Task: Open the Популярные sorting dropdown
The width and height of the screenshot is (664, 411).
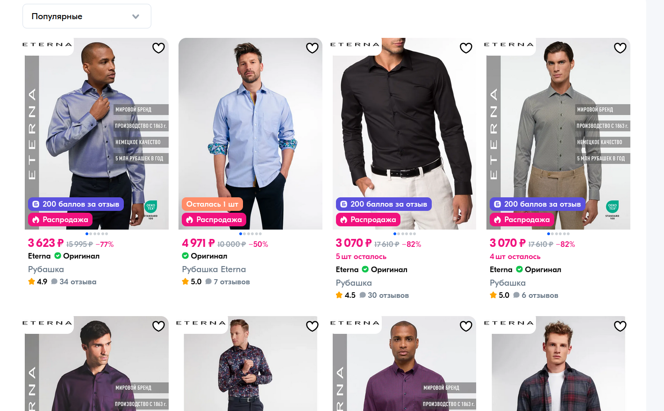Action: tap(86, 16)
